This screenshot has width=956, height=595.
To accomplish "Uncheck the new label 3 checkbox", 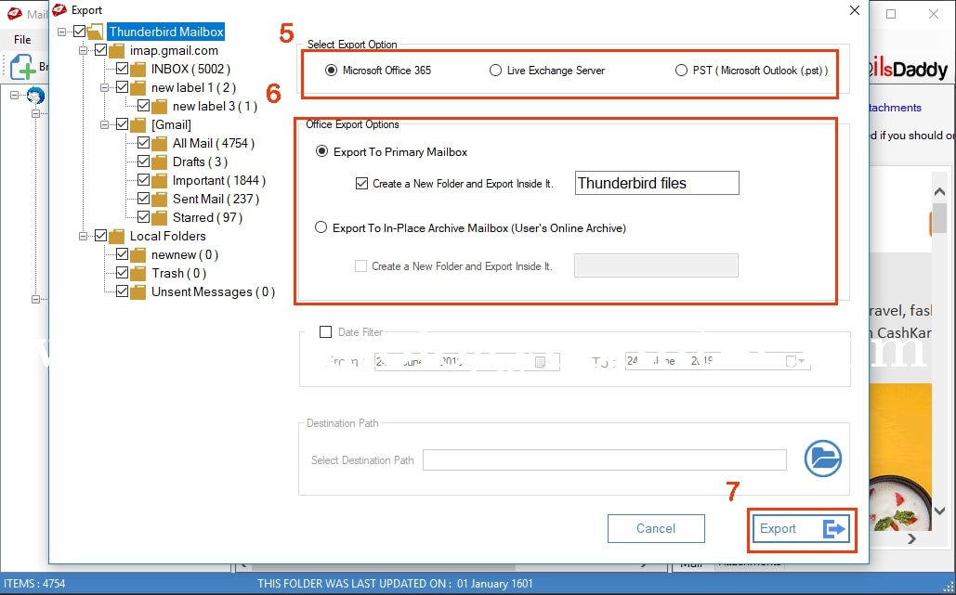I will tap(143, 106).
